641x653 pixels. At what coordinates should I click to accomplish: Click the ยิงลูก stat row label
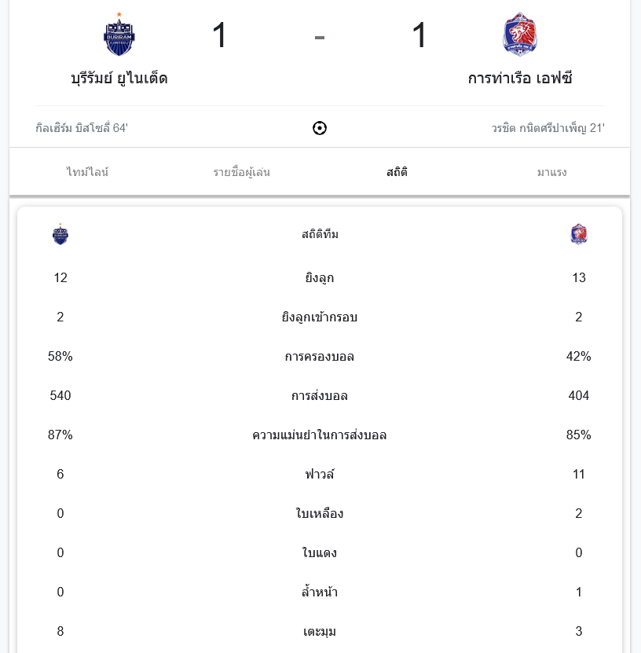pyautogui.click(x=320, y=278)
